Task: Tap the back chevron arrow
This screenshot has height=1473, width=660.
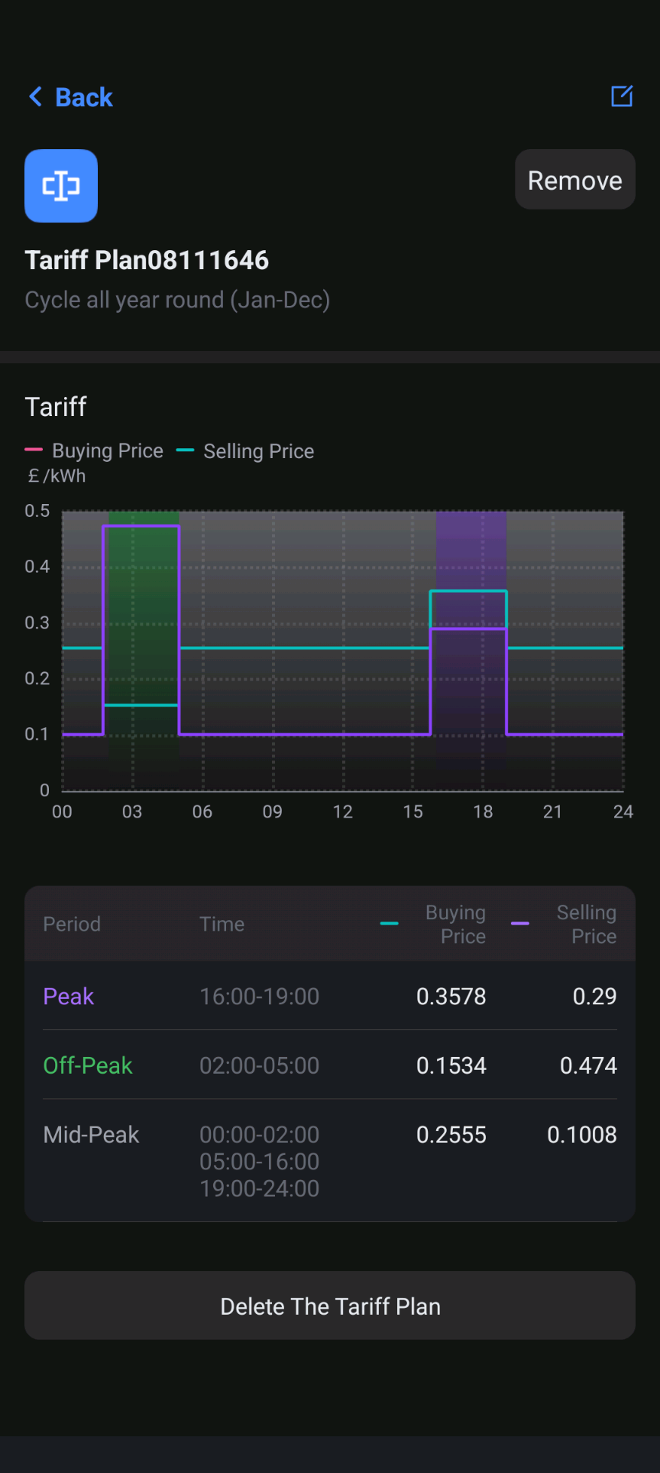Action: pyautogui.click(x=35, y=97)
